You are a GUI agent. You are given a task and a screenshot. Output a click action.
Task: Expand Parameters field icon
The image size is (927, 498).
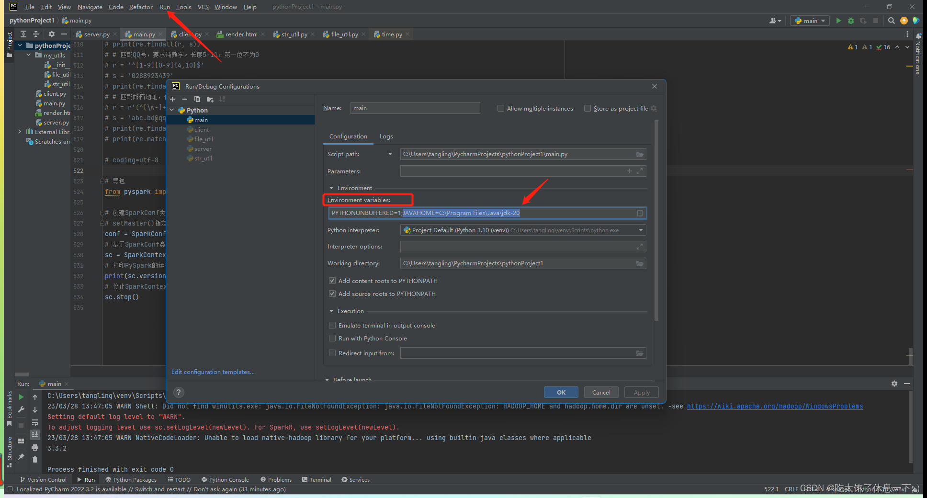[x=640, y=171]
